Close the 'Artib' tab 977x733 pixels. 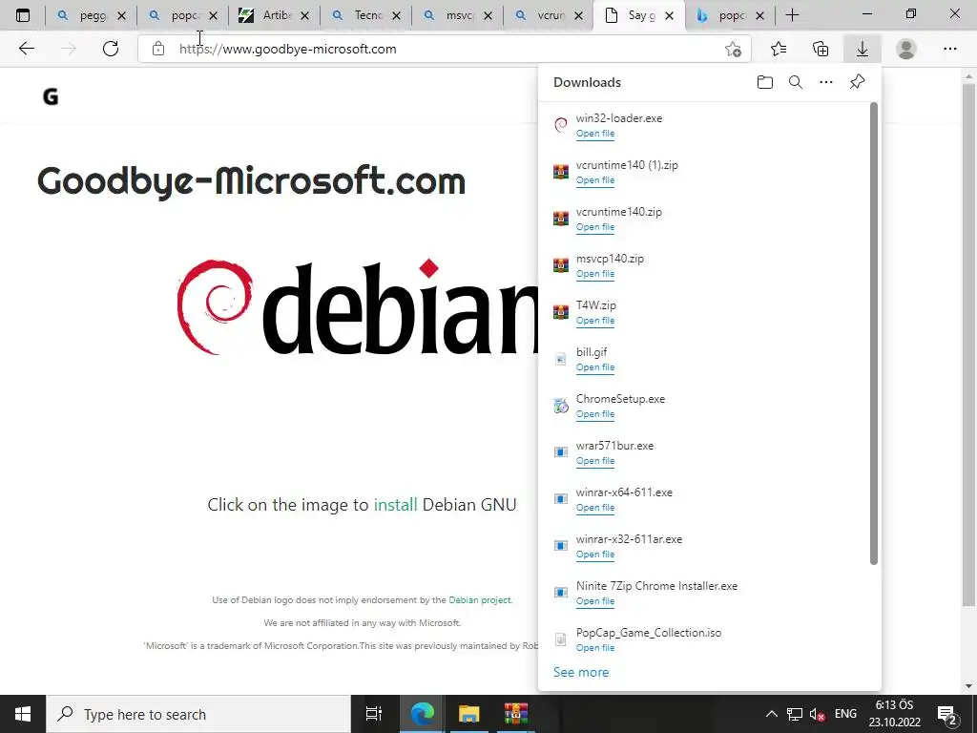[304, 15]
